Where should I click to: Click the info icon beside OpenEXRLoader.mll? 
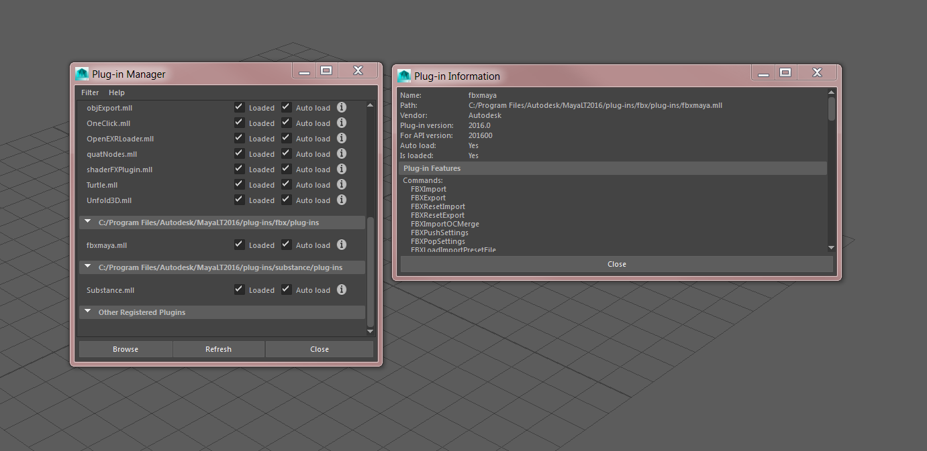point(342,138)
